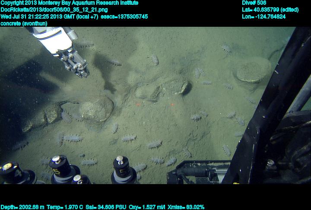311x210 pixels.
Task: Click the left red laser dot
Action: pyautogui.click(x=138, y=104)
